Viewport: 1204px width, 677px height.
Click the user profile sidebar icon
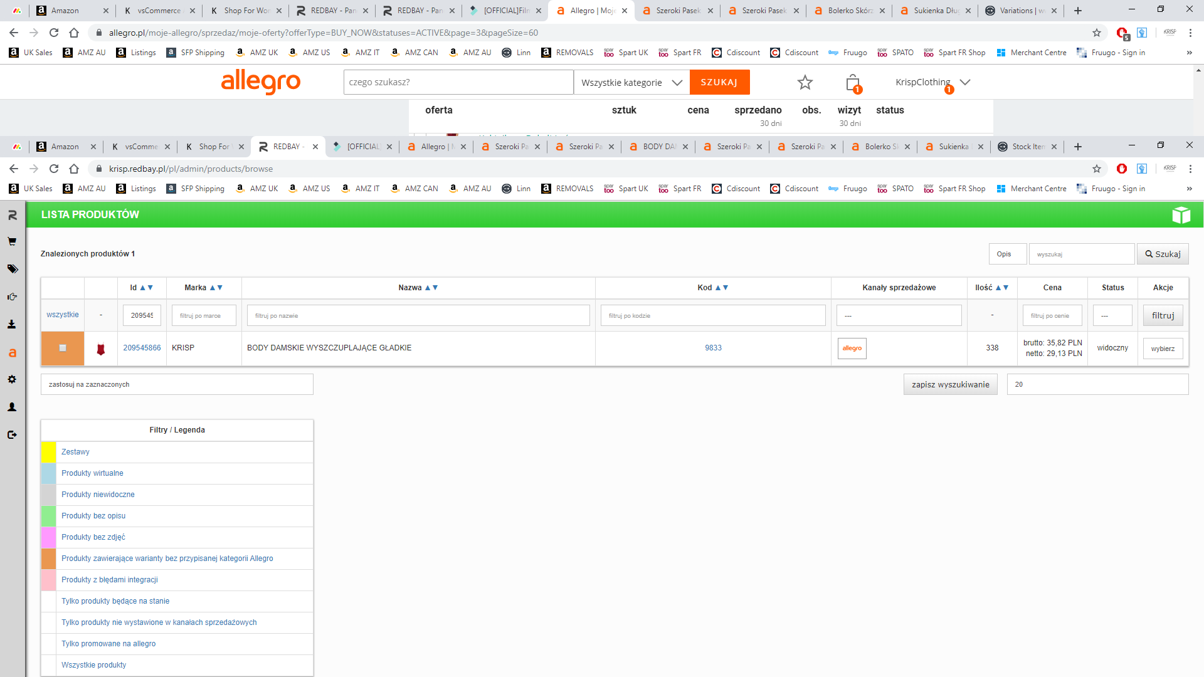[x=12, y=407]
